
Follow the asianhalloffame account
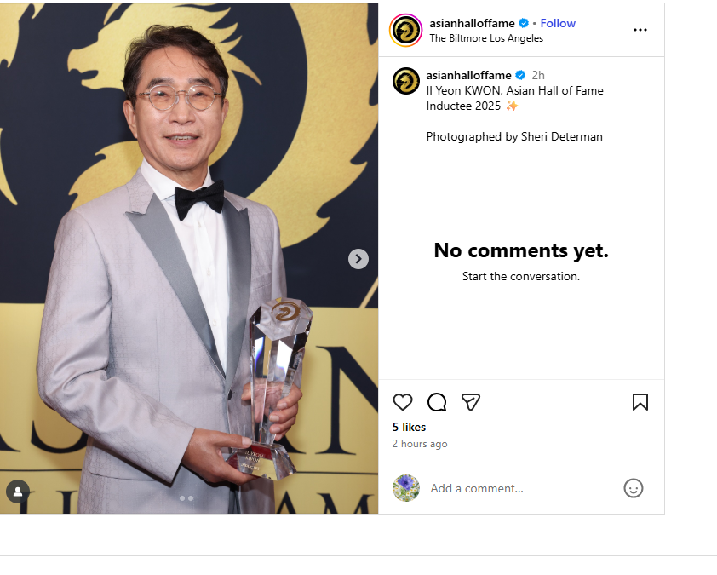click(x=558, y=23)
